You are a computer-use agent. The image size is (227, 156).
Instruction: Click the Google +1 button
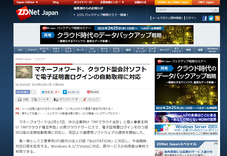pyautogui.click(x=58, y=92)
